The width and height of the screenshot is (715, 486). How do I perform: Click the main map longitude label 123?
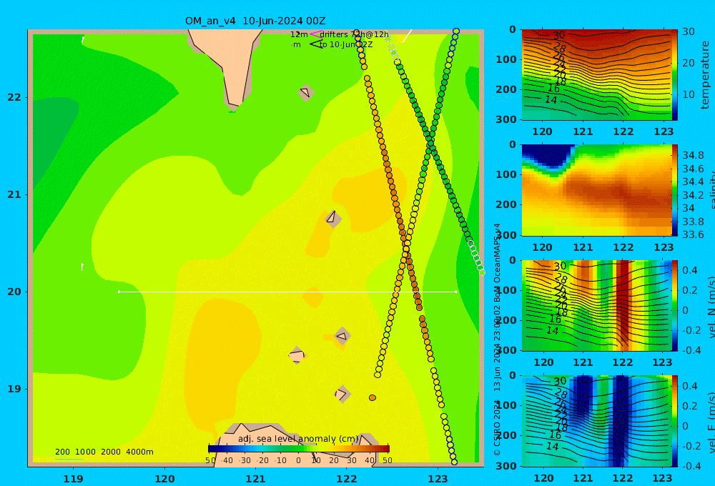(x=438, y=479)
